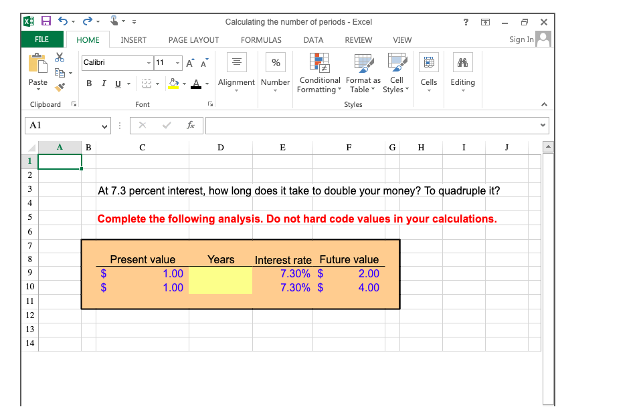Click Sign In link
Viewport: 643px width, 419px height.
point(521,39)
